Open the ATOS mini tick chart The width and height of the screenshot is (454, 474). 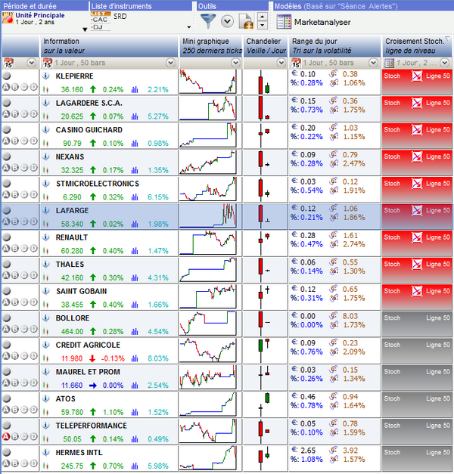(208, 404)
